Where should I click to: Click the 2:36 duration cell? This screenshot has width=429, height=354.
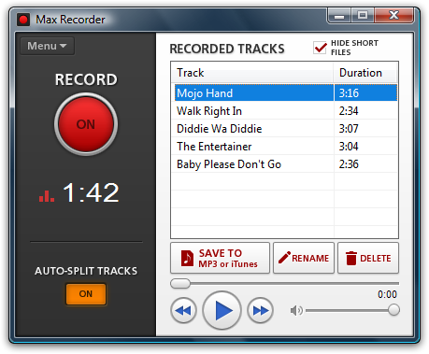[x=365, y=164]
